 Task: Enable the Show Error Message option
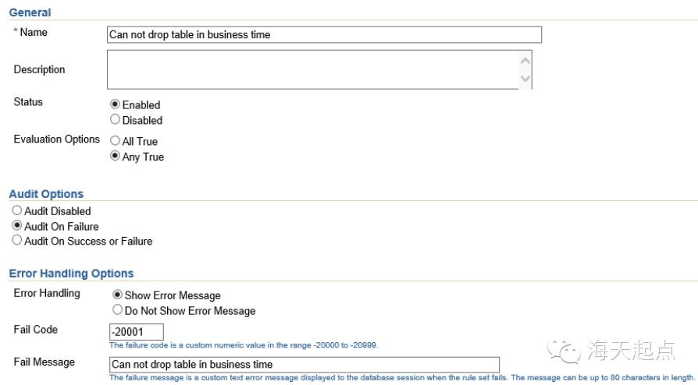coord(118,295)
